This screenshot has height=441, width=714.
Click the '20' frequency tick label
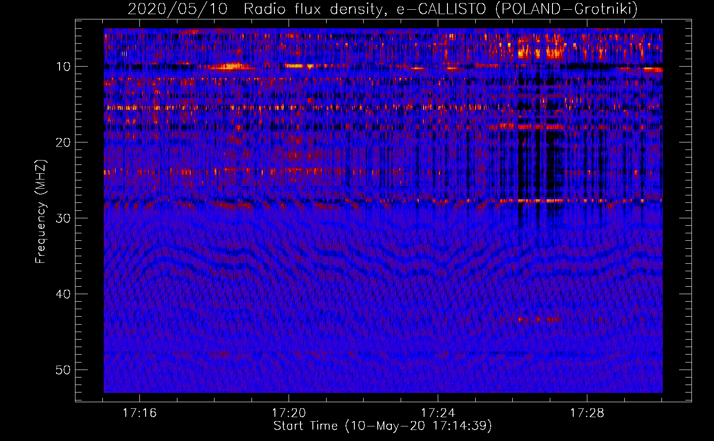click(64, 142)
